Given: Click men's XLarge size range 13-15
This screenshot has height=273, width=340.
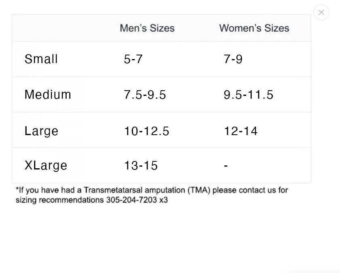Looking at the screenshot, I should 141,165.
